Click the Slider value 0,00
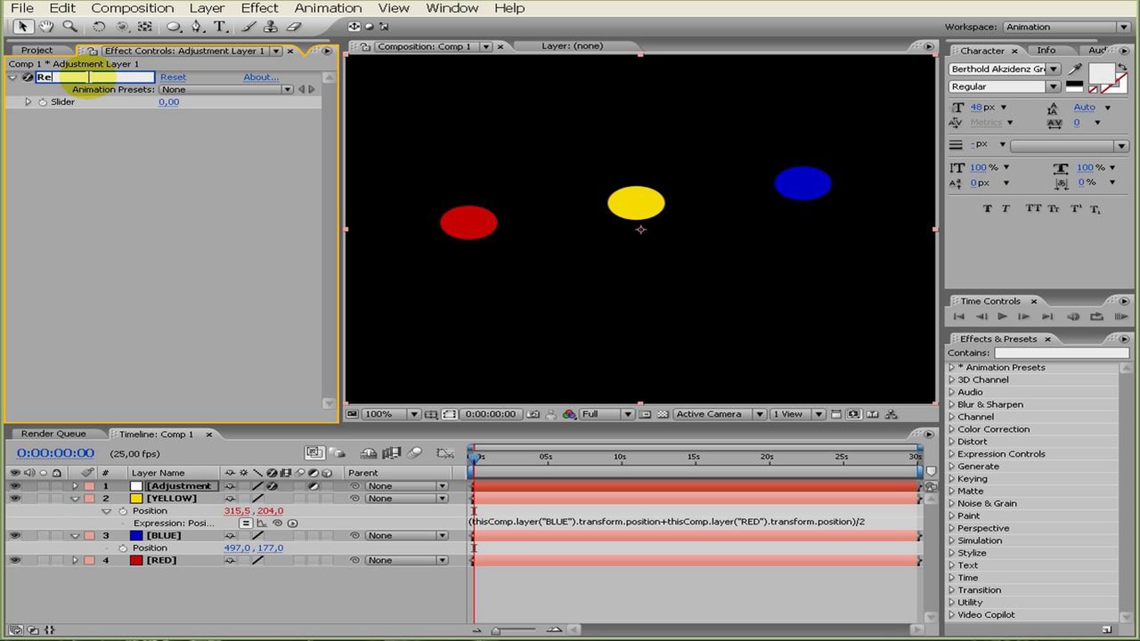This screenshot has width=1140, height=641. [x=169, y=102]
